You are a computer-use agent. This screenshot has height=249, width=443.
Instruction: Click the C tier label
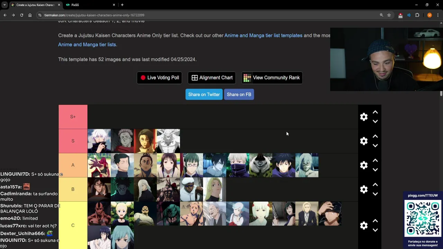pos(73,225)
